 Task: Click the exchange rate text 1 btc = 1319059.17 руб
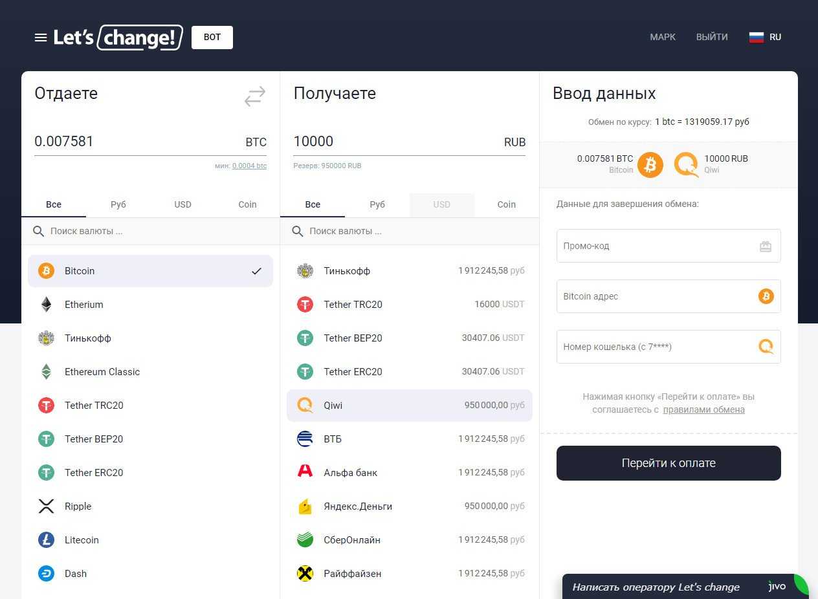point(702,122)
